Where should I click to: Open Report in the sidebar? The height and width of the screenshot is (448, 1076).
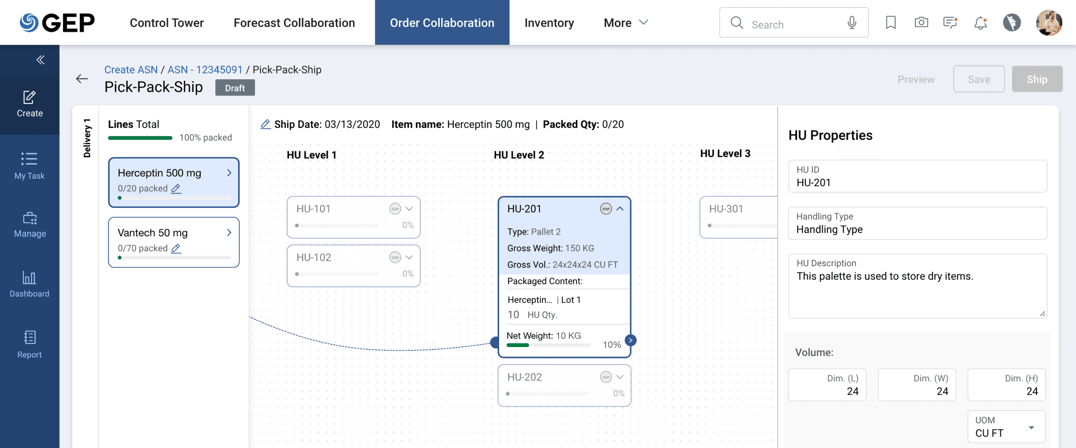pos(30,344)
